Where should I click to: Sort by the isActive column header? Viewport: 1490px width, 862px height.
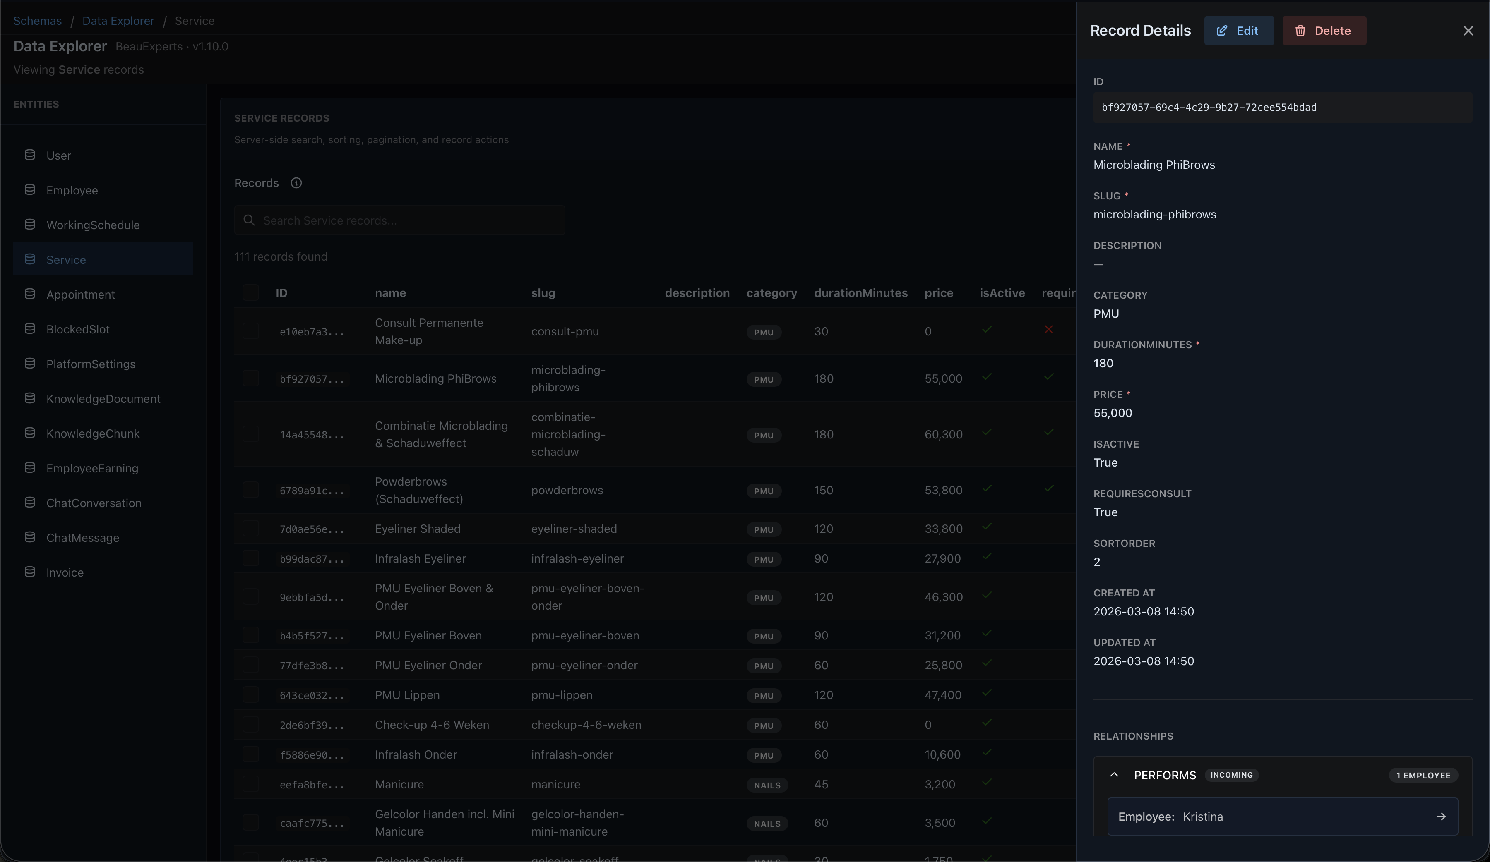coord(1002,293)
